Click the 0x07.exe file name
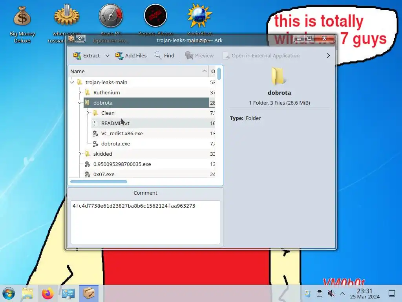Viewport: 402px width, 302px height. [x=104, y=174]
